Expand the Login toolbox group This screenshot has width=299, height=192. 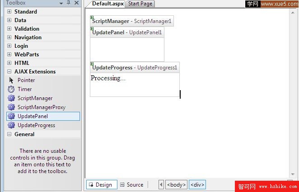[9, 46]
